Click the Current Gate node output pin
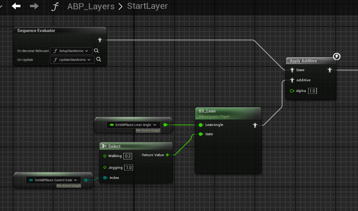Screen dimensions: 358x211 click(x=86, y=180)
